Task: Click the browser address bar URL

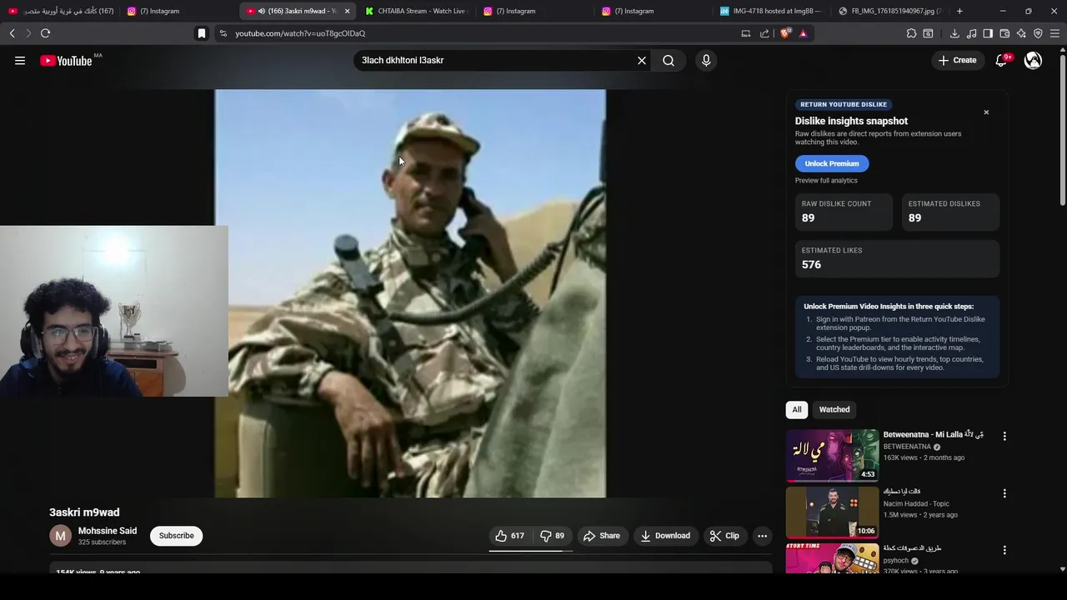Action: coord(300,33)
